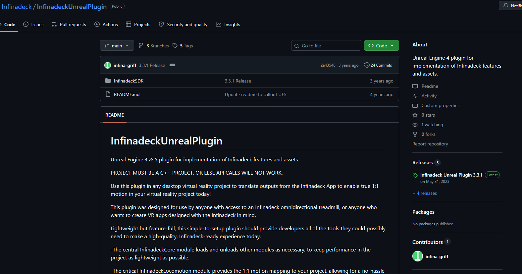Open the Releases section heading
This screenshot has width=522, height=274.
[x=422, y=162]
